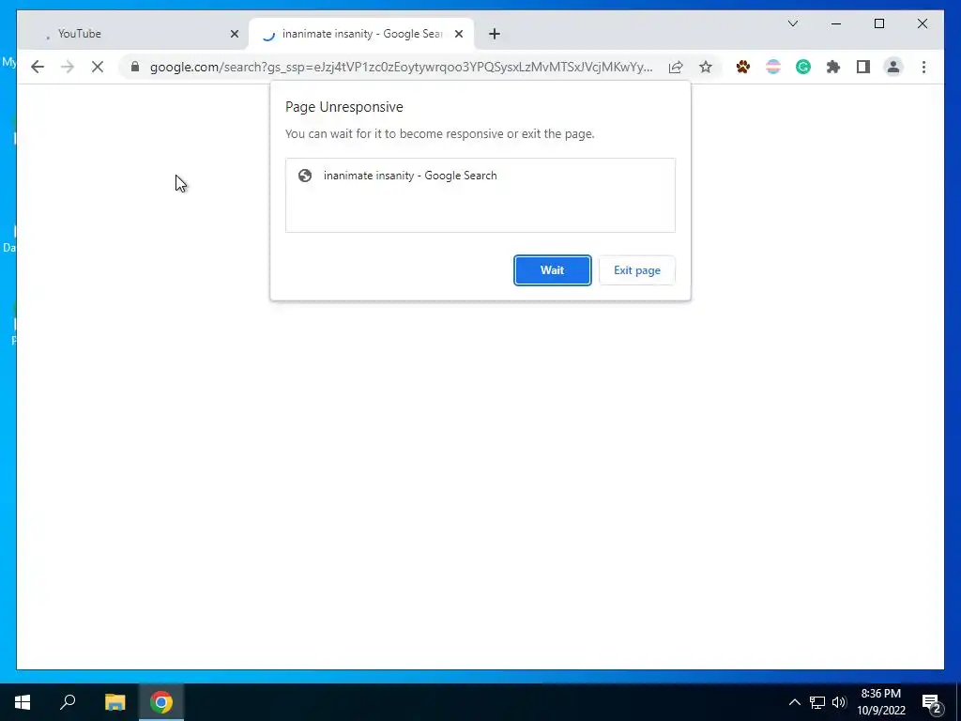This screenshot has height=721, width=961.
Task: Select the unresponsive inanimate insanity page entry
Action: (480, 176)
